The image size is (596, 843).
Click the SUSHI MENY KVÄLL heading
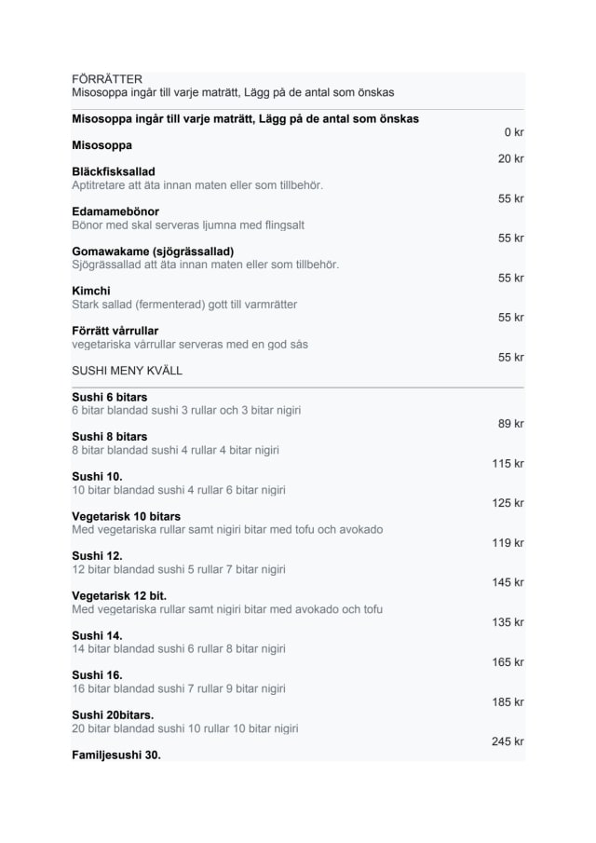coord(127,371)
